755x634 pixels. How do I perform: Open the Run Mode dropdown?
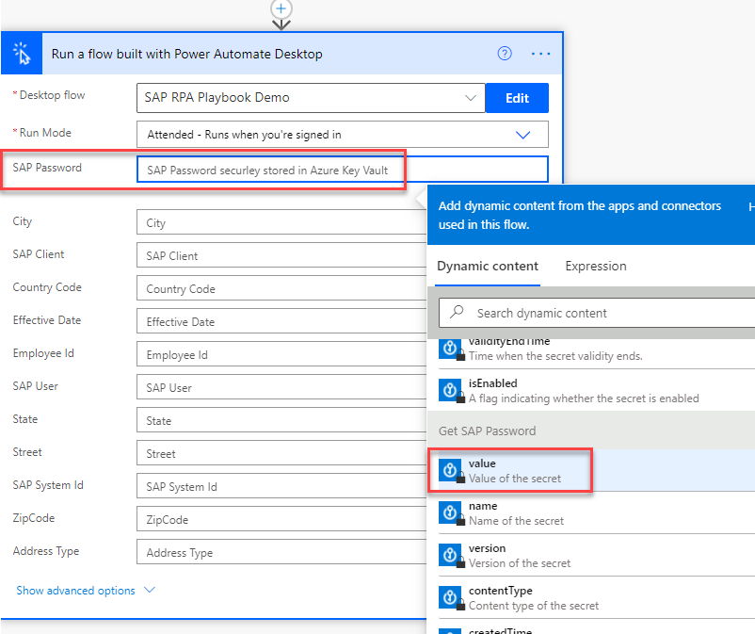[x=343, y=135]
